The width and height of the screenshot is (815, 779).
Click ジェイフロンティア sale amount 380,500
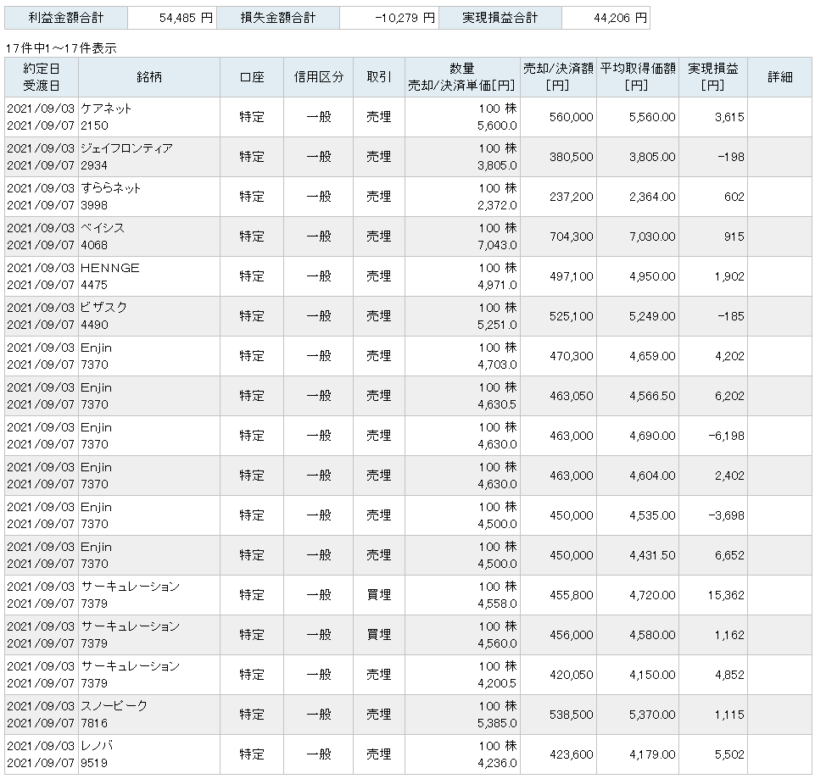pos(572,157)
